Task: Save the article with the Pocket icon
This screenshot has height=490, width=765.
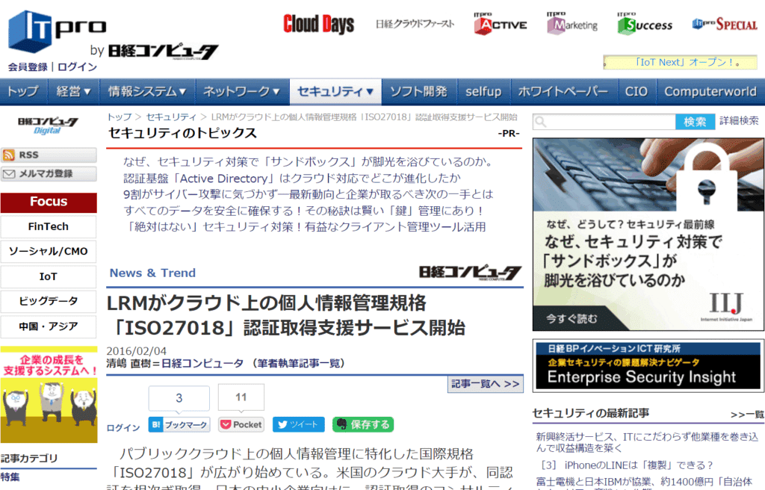Action: point(241,424)
